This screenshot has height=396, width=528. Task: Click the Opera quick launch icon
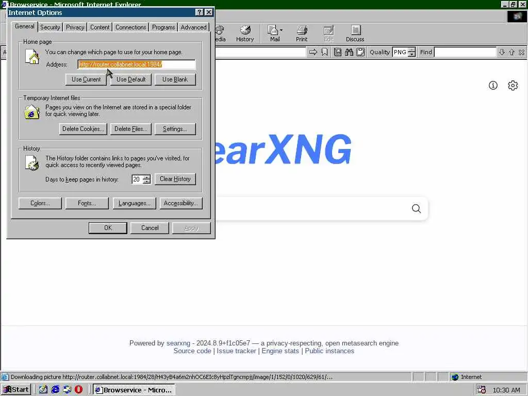pyautogui.click(x=78, y=390)
